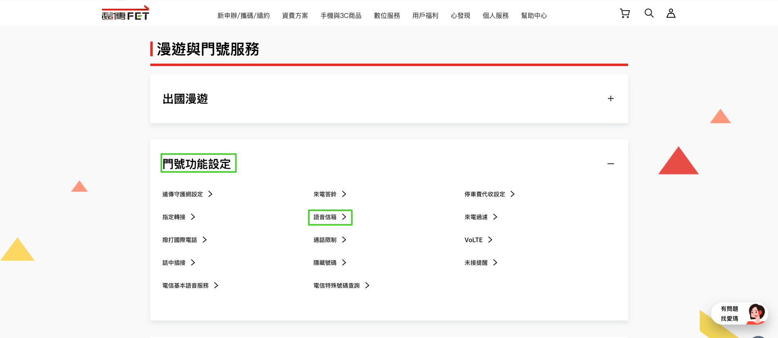Expand the 出國漫遊 section with plus
The width and height of the screenshot is (778, 338).
click(611, 99)
